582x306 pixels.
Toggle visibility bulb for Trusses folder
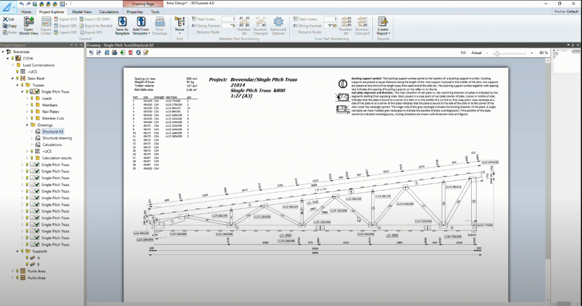pyautogui.click(x=22, y=85)
